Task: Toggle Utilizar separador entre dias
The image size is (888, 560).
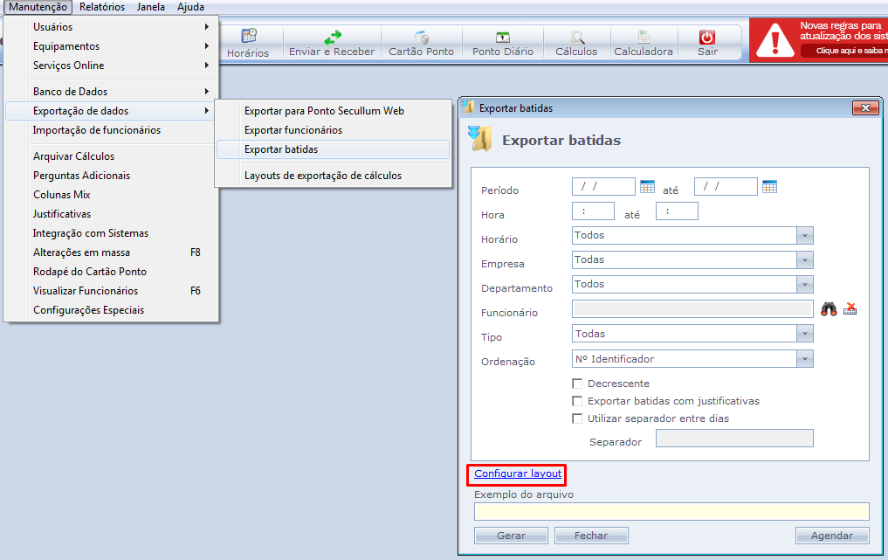Action: (577, 418)
